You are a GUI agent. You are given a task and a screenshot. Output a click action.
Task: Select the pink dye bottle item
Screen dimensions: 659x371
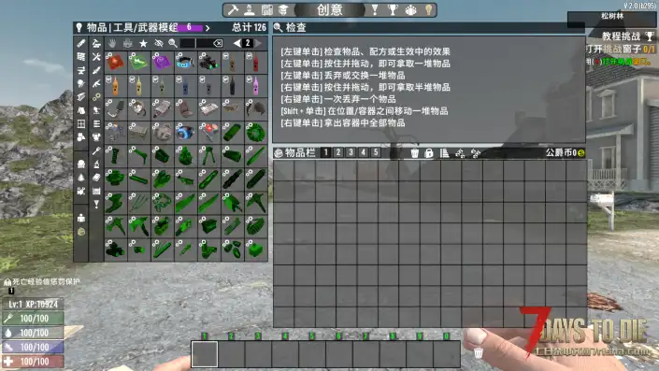click(255, 86)
